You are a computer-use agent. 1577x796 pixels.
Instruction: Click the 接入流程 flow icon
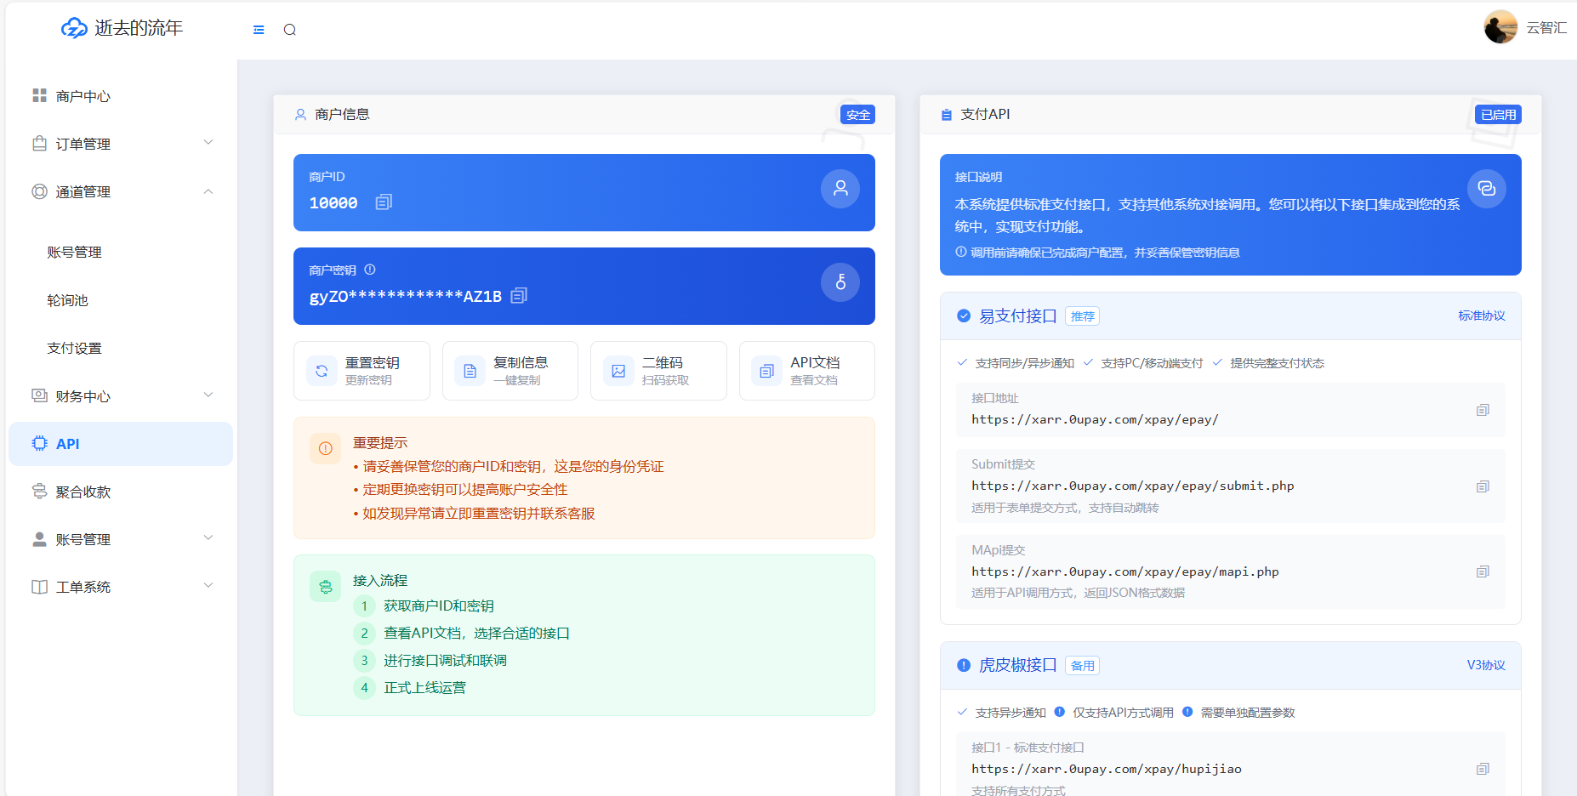click(325, 586)
